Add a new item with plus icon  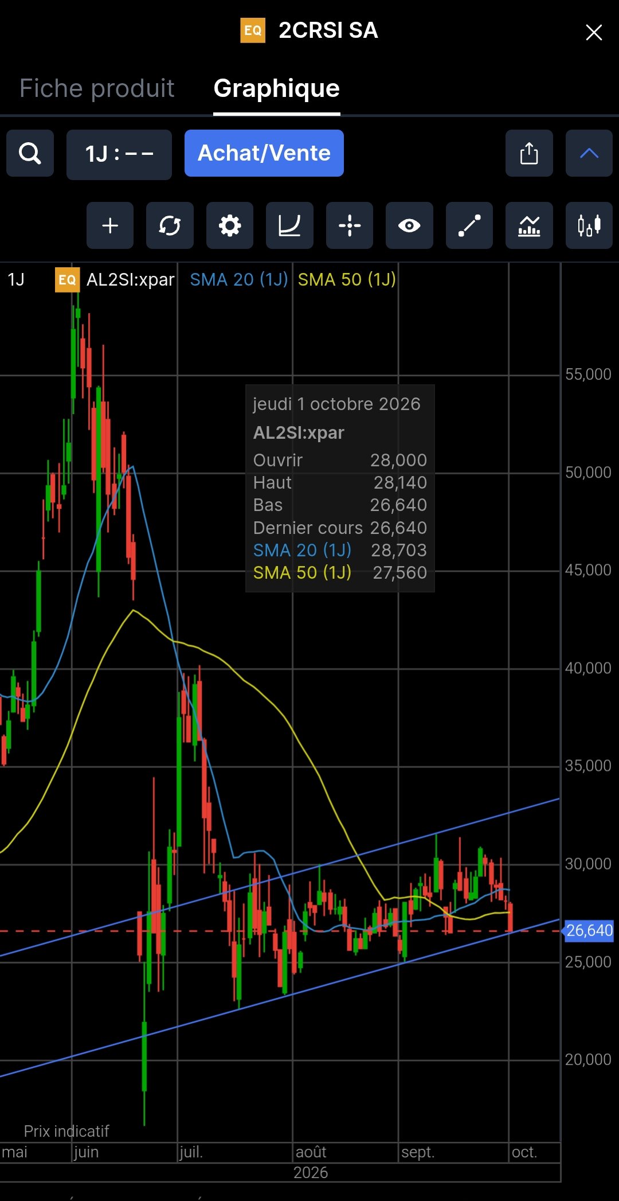pos(110,225)
